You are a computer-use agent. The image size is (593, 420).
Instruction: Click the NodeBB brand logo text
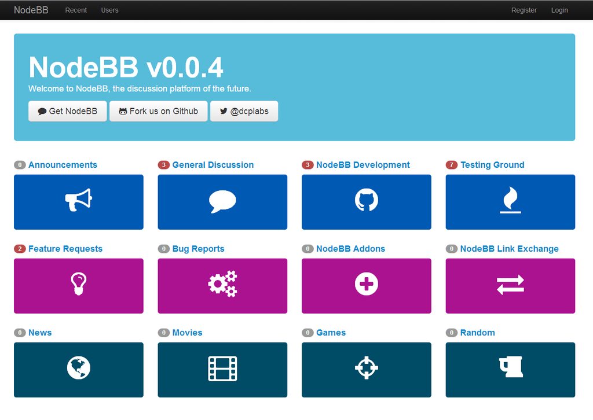(31, 10)
